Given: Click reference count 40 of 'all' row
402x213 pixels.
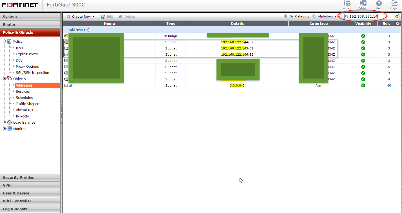Looking at the screenshot, I should click(x=389, y=85).
